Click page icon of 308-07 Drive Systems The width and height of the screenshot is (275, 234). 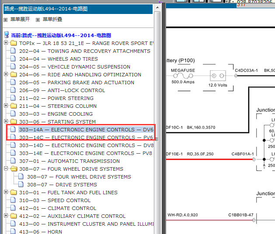[21, 184]
